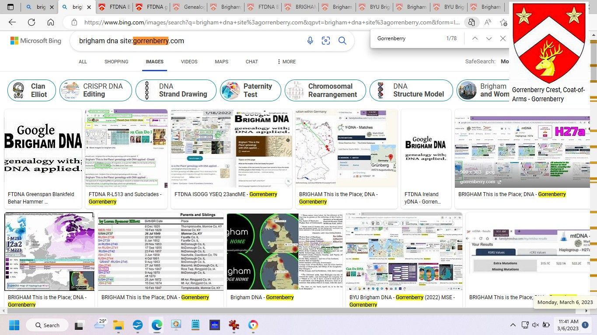Viewport: 597px width, 335px height.
Task: Select the Chromosomal Rearrangement suggestion chip
Action: (x=325, y=90)
